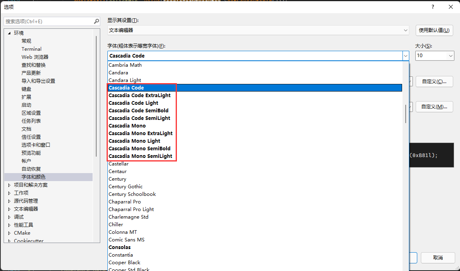Expand the 调试 tree node
460x271 pixels.
(x=9, y=217)
